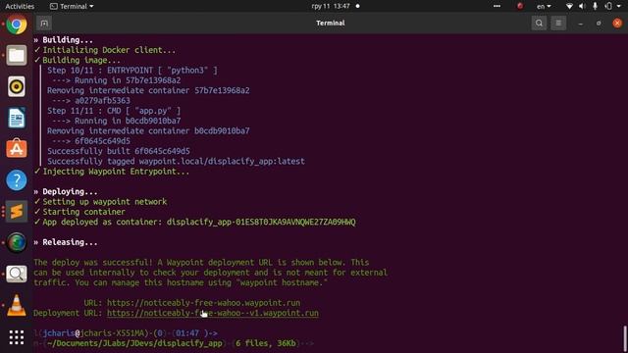Click the '6 files, 36Kb' prompt text
This screenshot has height=353, width=628.
pos(266,343)
